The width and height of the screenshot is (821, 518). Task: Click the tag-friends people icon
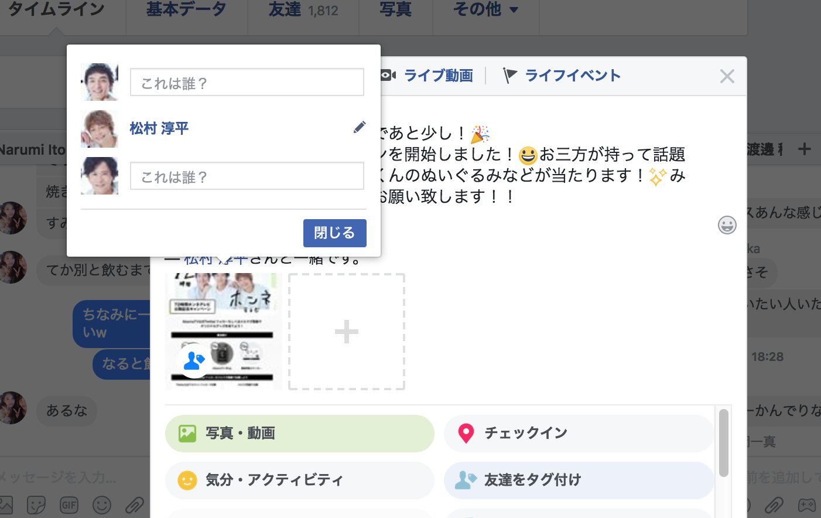click(x=466, y=480)
